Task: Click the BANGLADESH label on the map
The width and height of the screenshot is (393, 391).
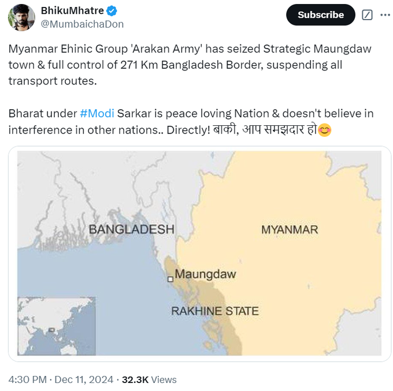Action: pyautogui.click(x=131, y=229)
